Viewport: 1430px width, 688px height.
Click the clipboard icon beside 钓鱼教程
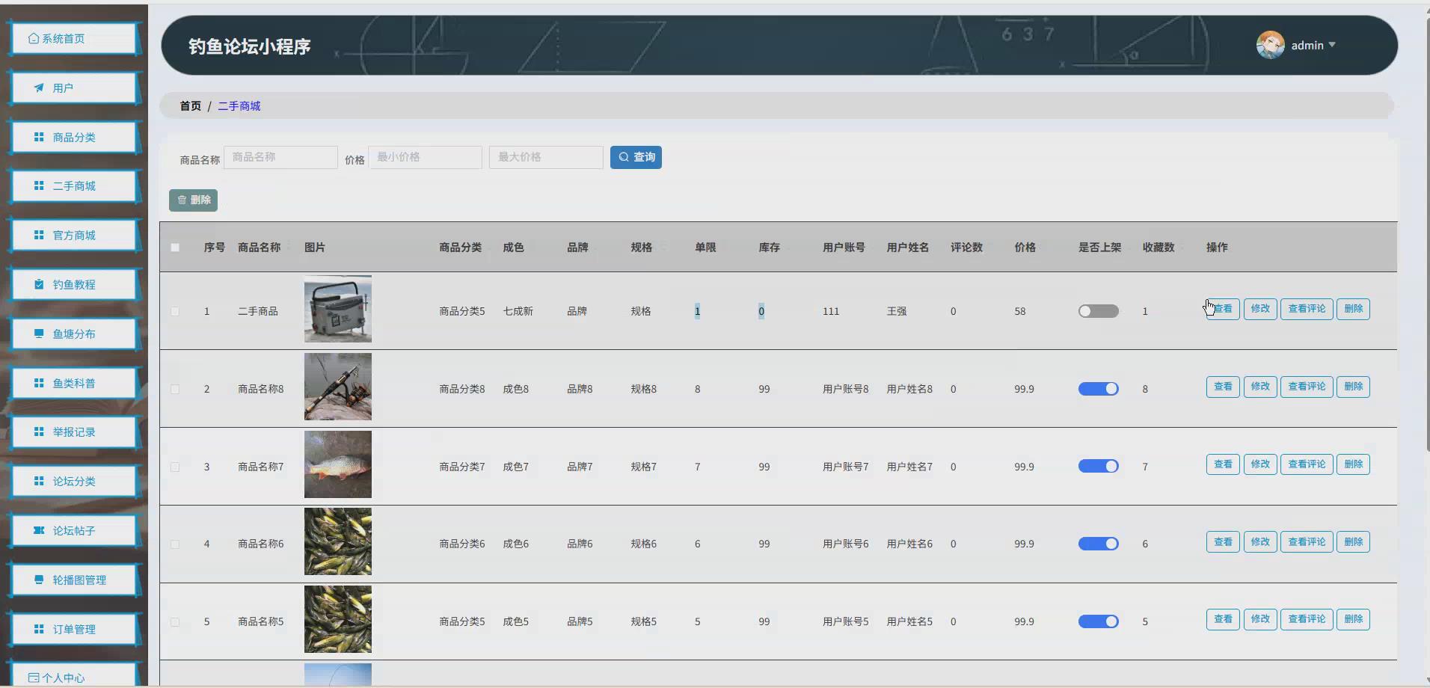click(39, 284)
